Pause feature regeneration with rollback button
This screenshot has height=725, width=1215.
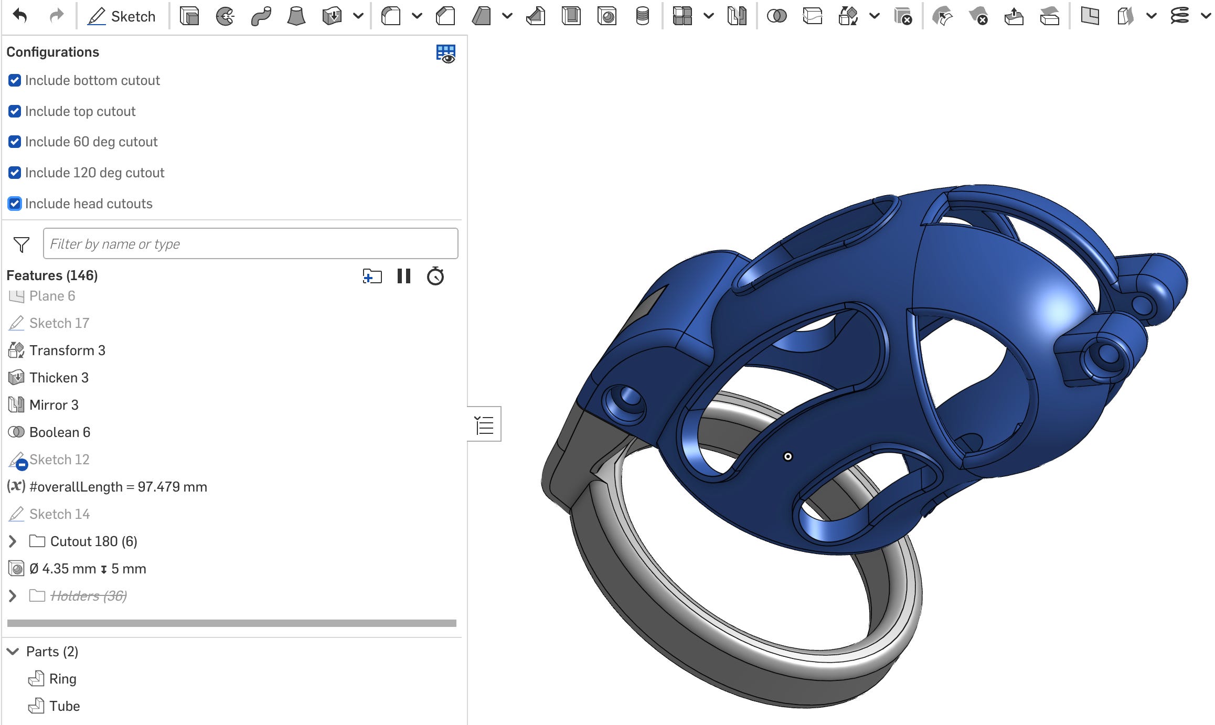pyautogui.click(x=403, y=276)
